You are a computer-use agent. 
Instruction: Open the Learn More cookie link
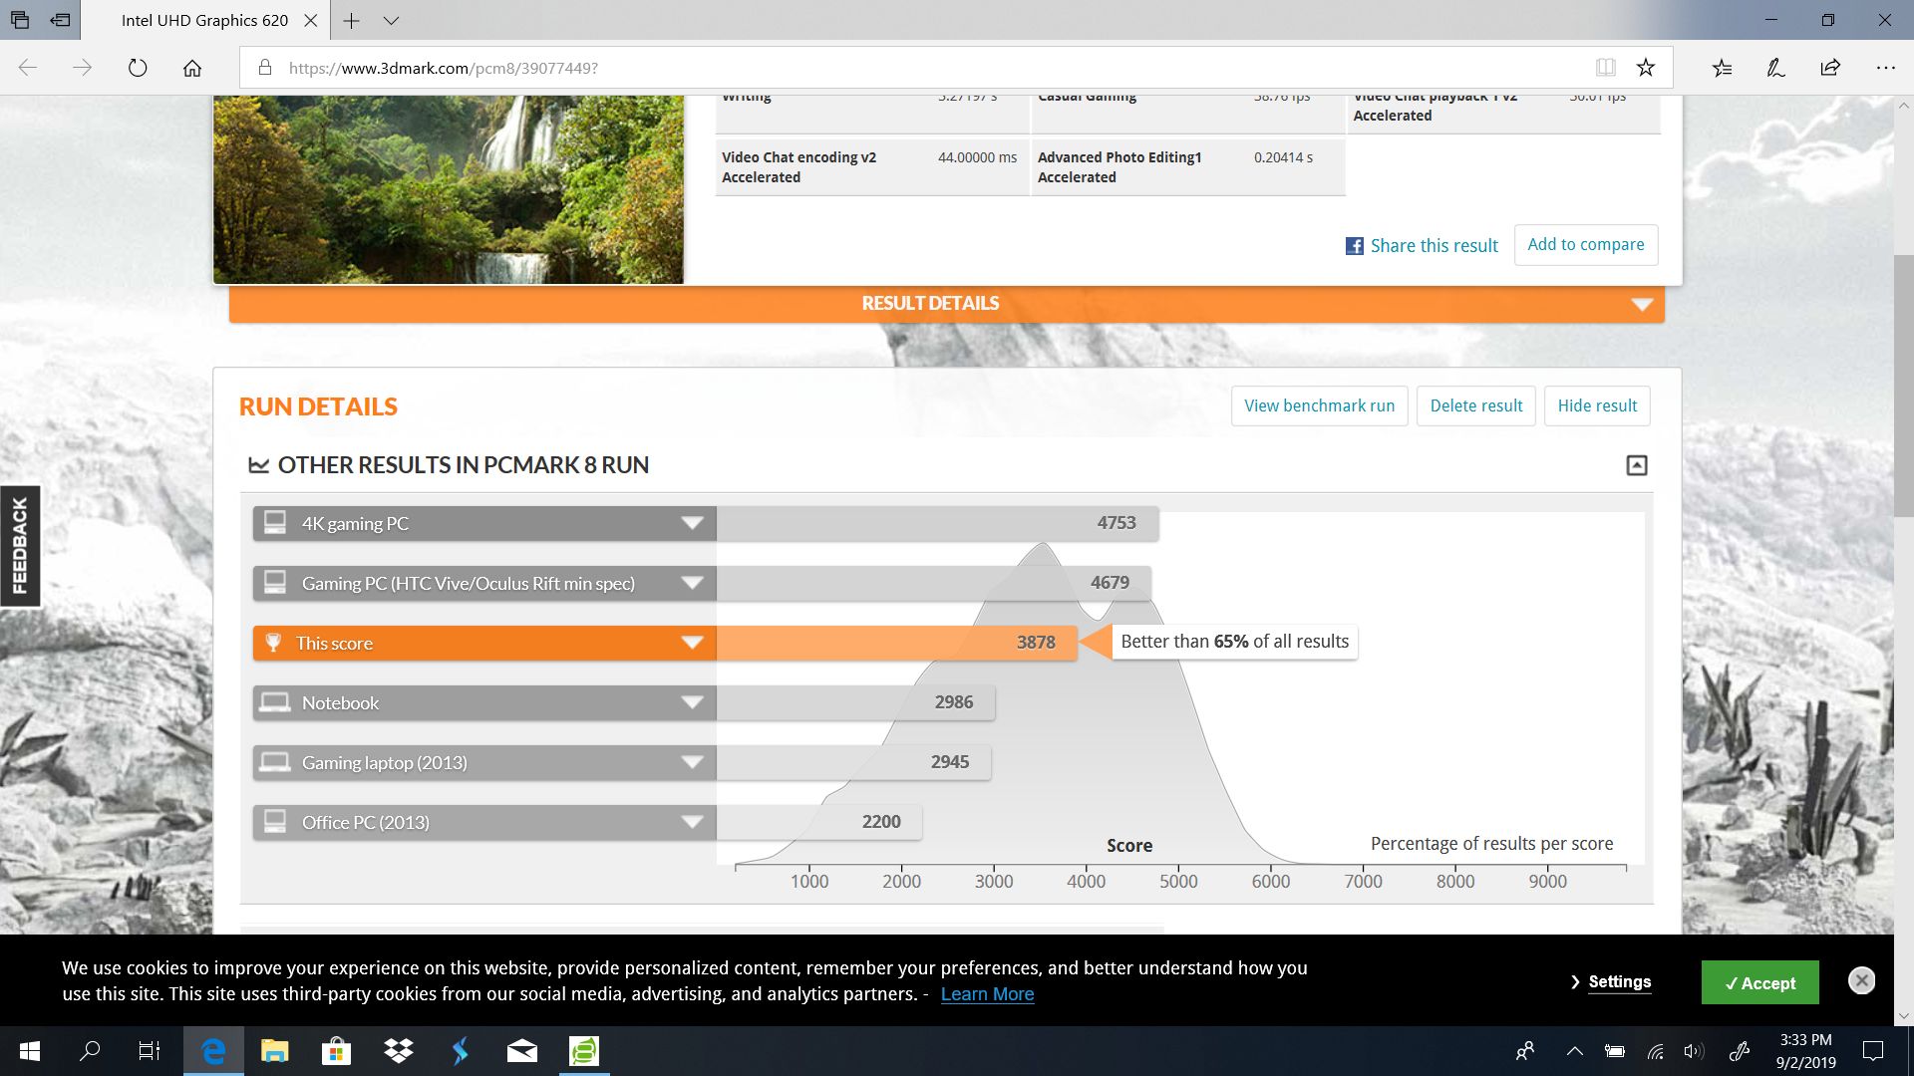point(987,994)
